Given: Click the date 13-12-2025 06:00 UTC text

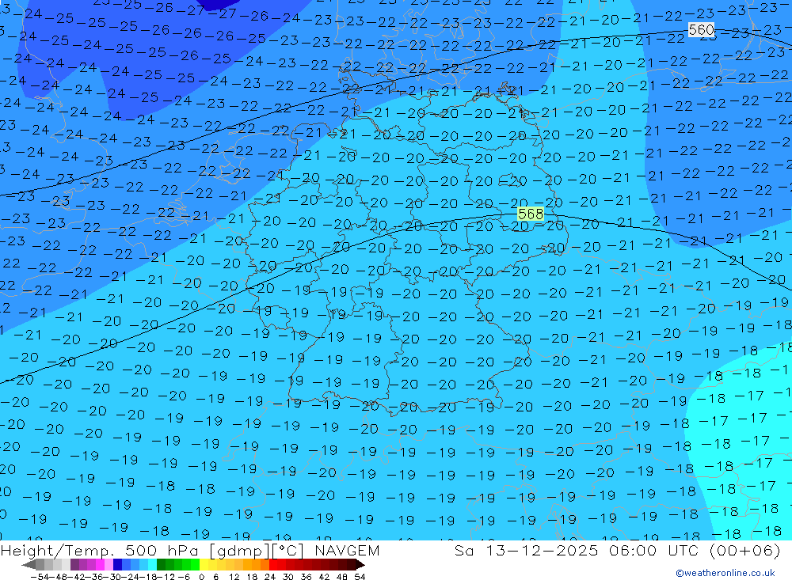Looking at the screenshot, I should tap(592, 550).
